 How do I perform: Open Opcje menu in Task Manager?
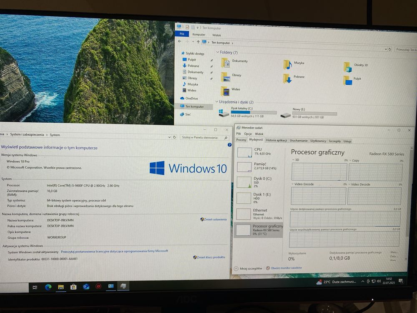(x=248, y=134)
